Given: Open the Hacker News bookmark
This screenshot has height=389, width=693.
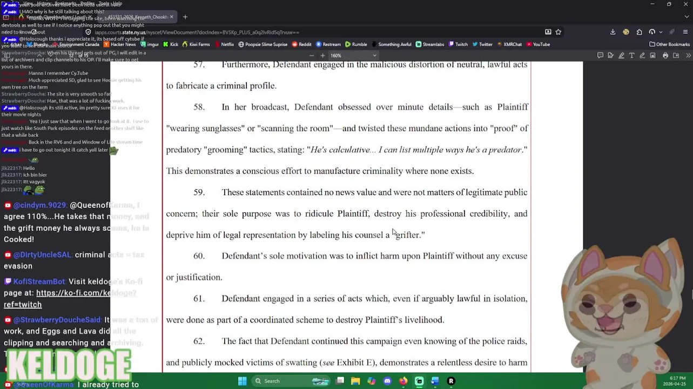Looking at the screenshot, I should [120, 44].
